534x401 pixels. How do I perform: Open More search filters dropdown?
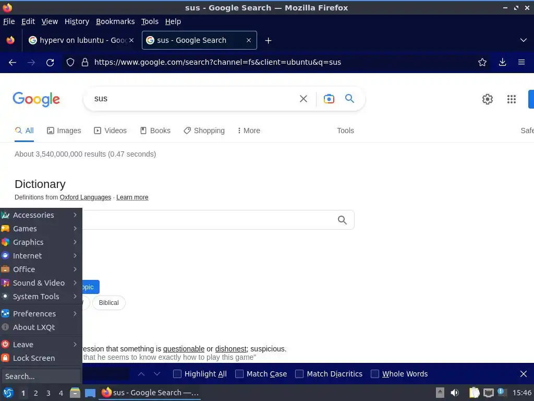tap(249, 131)
